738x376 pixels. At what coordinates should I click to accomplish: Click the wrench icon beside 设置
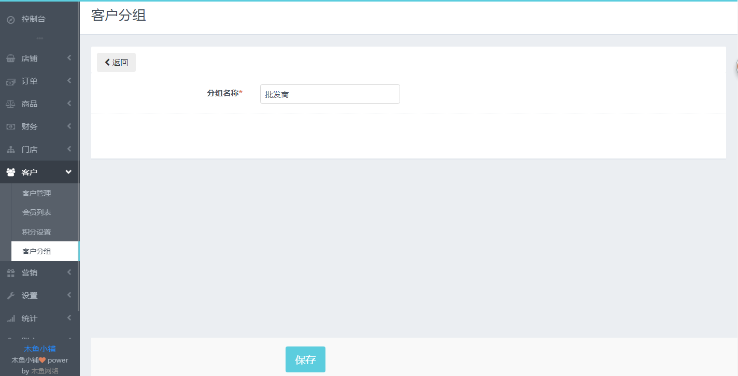point(10,296)
